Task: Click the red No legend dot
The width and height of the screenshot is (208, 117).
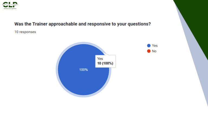Action: pyautogui.click(x=149, y=51)
